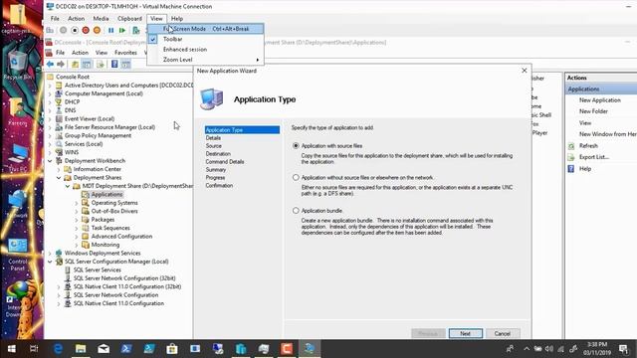The image size is (637, 358).
Task: Collapse the MDT Deployment Share node
Action: [x=68, y=186]
